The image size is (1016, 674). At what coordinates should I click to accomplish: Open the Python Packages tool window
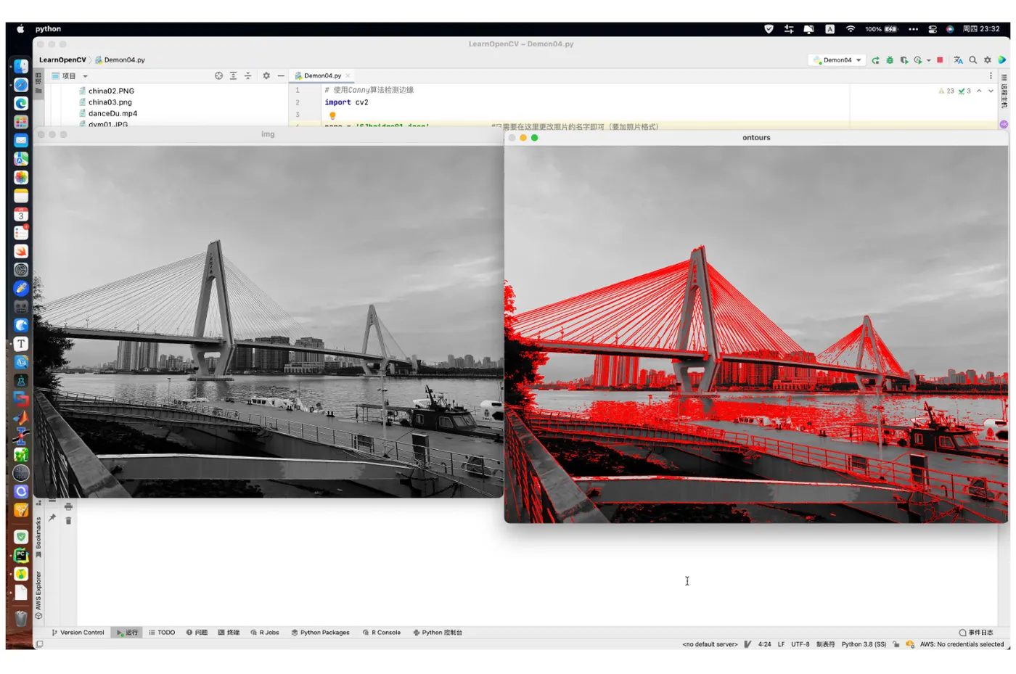(x=320, y=633)
